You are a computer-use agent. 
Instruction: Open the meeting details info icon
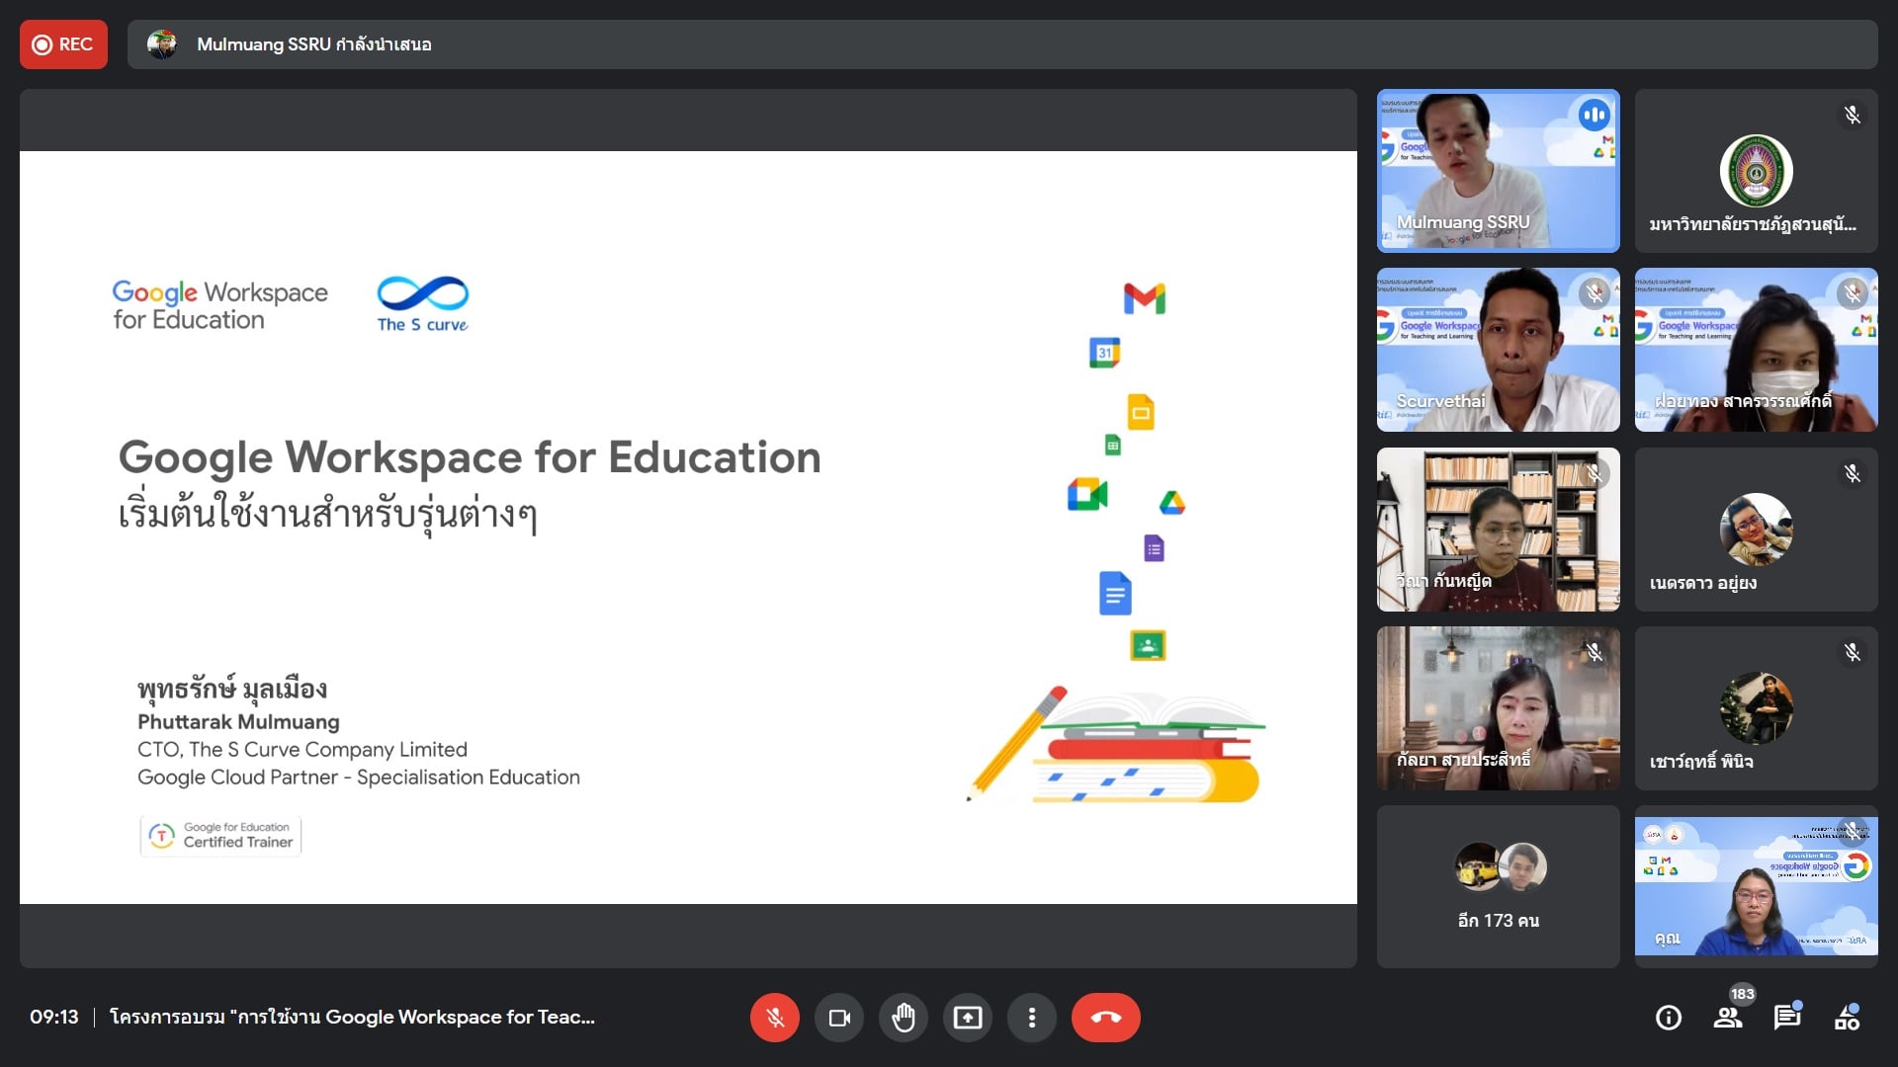[1669, 1018]
